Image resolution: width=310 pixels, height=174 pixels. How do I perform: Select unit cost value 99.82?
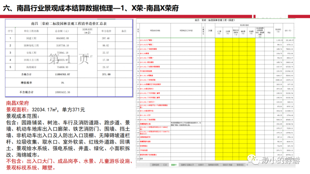point(106,45)
